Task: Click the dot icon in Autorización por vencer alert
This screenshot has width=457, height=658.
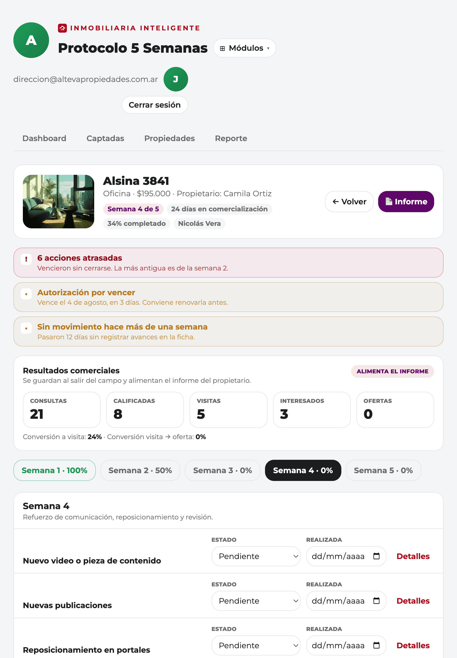Action: click(x=26, y=294)
